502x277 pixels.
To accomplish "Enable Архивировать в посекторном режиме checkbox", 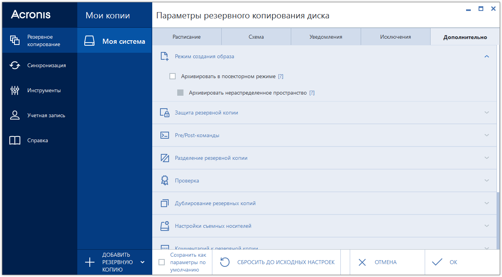I will pyautogui.click(x=173, y=76).
